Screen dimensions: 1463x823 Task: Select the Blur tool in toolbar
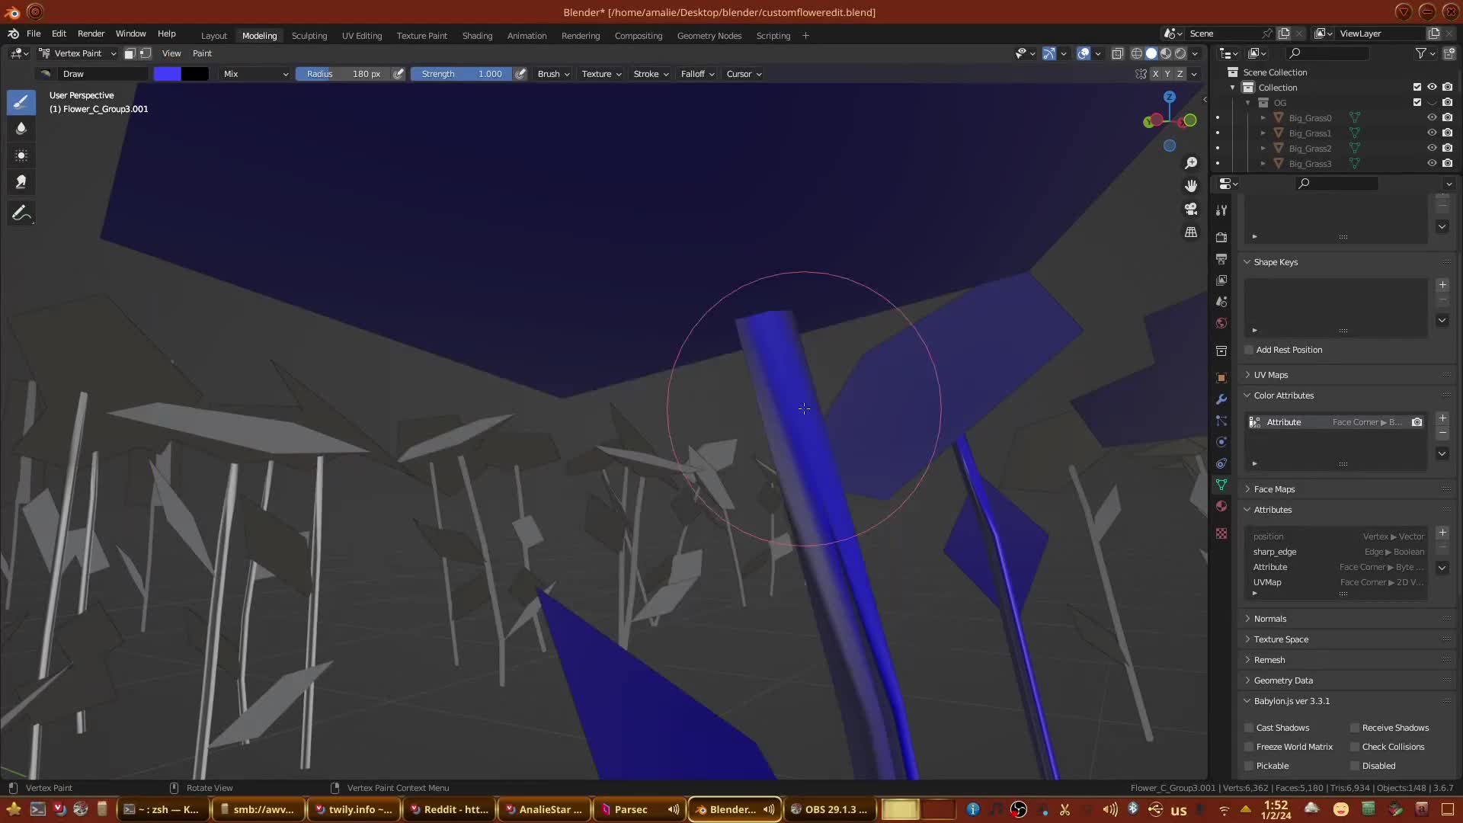[21, 129]
